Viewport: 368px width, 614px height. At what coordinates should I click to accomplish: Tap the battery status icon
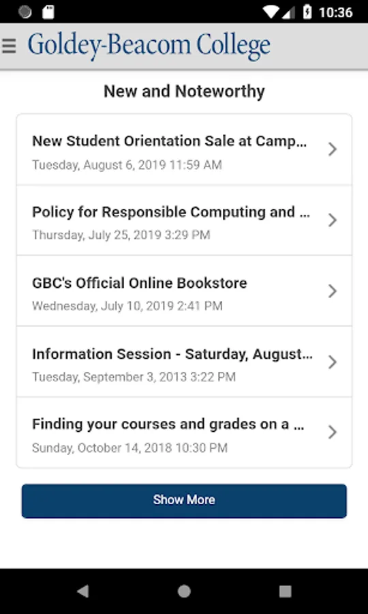[307, 12]
